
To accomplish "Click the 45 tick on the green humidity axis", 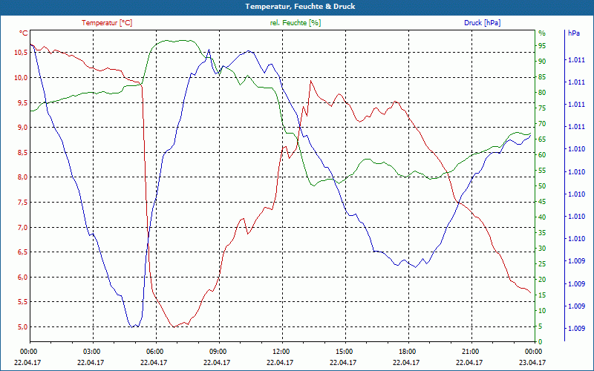I will tap(542, 202).
